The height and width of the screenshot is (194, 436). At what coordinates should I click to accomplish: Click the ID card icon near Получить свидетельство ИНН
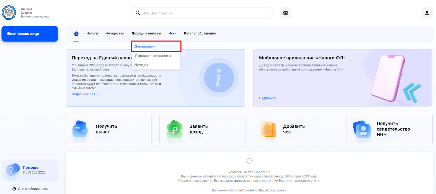361,129
